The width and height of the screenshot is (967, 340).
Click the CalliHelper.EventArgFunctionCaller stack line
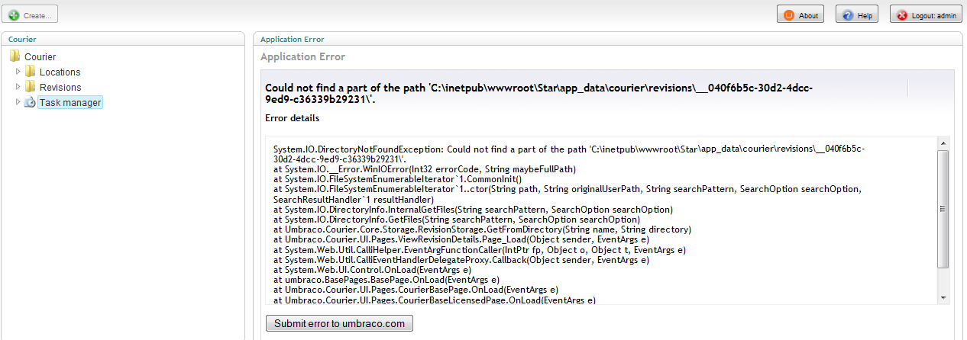click(x=480, y=249)
